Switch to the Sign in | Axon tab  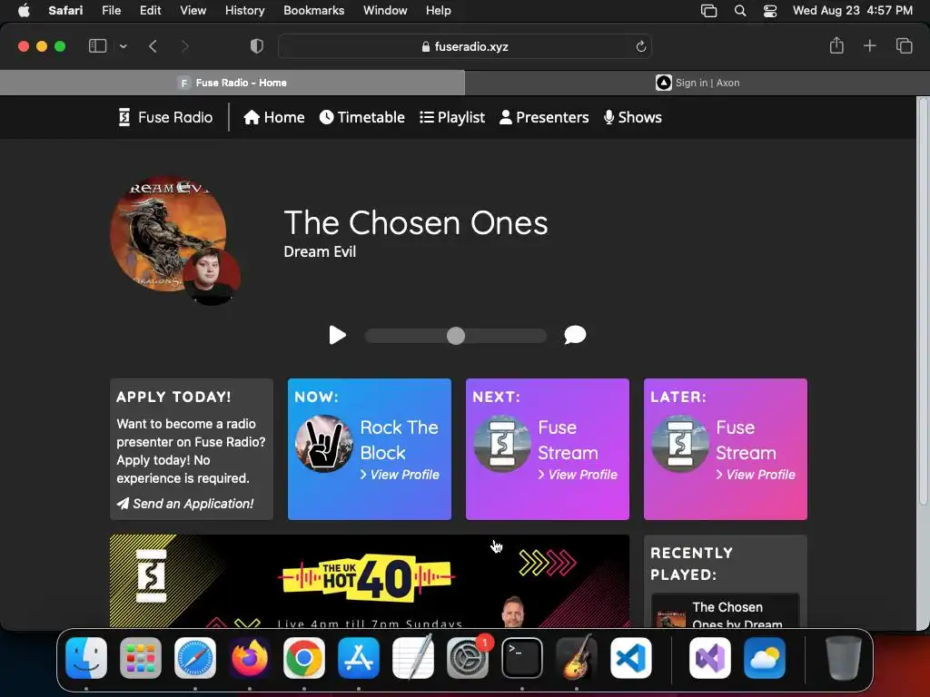pos(697,83)
